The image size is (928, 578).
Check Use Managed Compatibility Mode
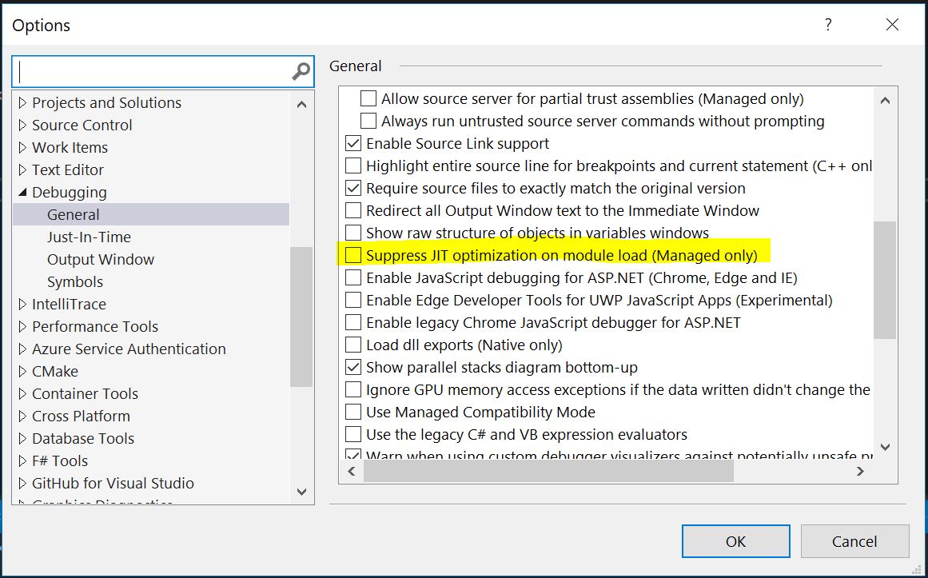(352, 413)
